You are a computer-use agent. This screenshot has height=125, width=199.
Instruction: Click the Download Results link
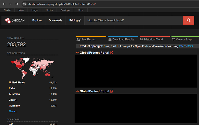pos(123,39)
